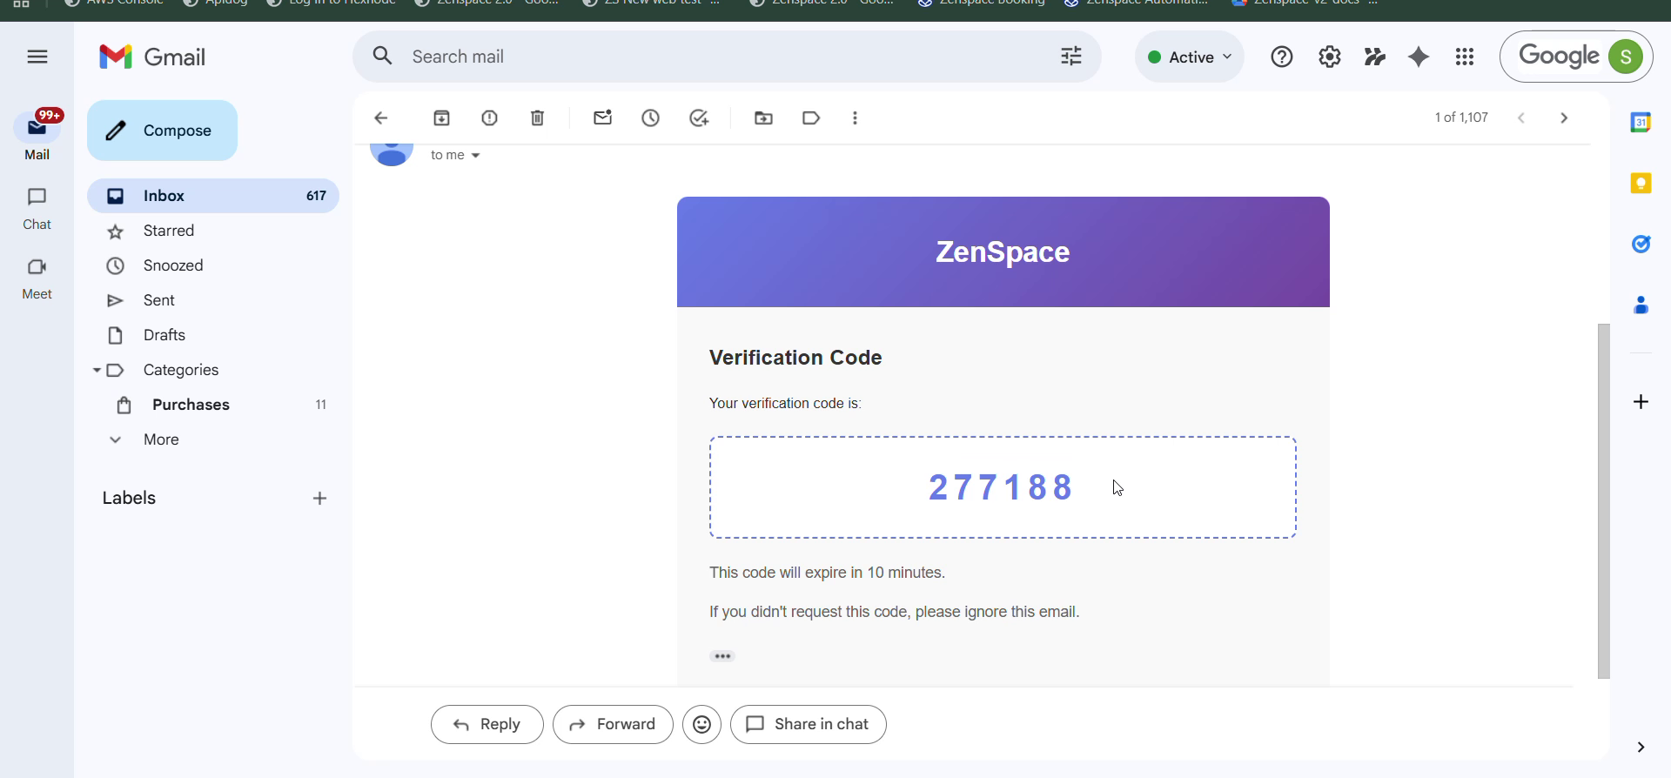Compose a new email
The width and height of the screenshot is (1671, 778).
(162, 131)
